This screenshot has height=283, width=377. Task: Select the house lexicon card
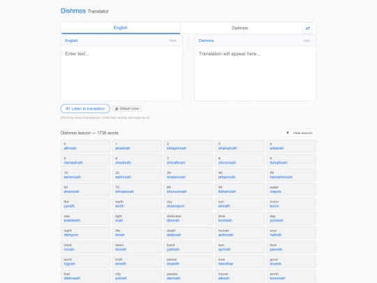click(x=240, y=276)
